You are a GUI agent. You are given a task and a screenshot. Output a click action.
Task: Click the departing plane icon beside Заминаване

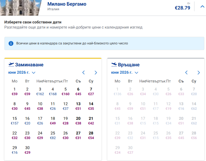pyautogui.click(x=11, y=64)
